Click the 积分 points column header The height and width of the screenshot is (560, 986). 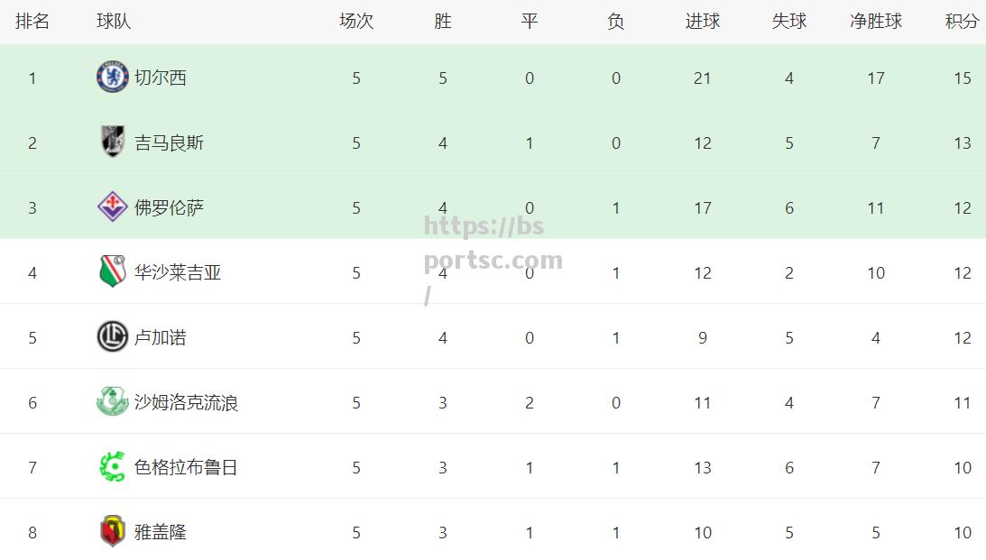(963, 22)
